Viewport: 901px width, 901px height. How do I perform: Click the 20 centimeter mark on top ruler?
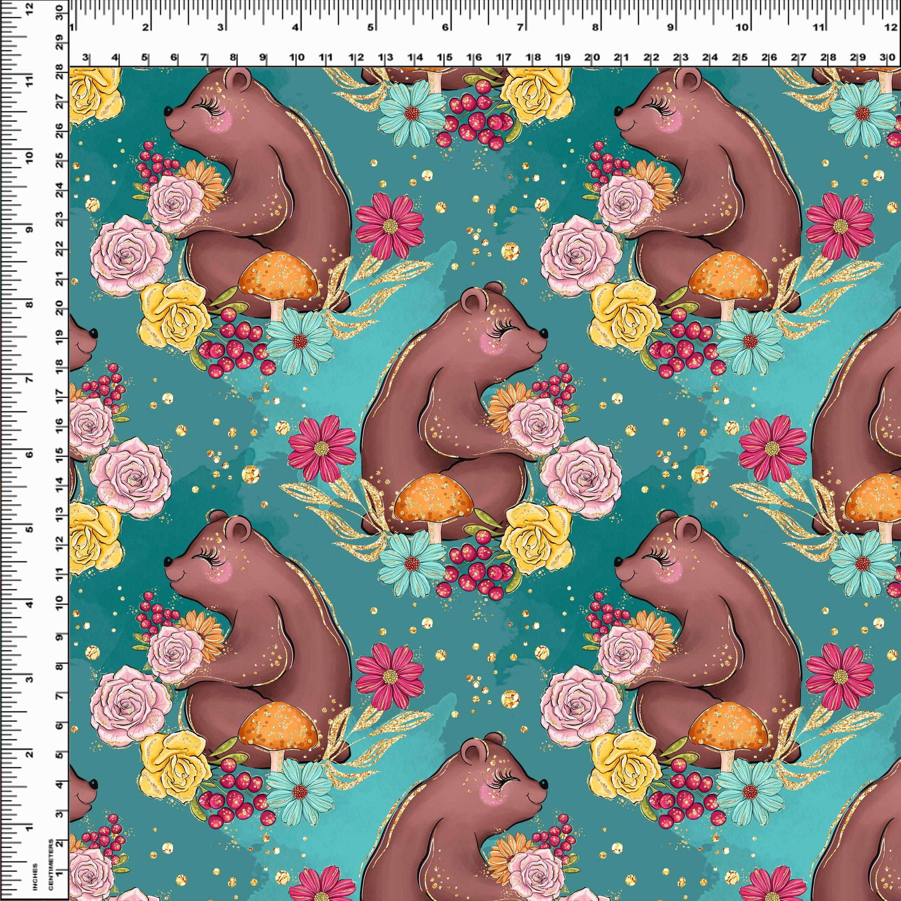[592, 58]
